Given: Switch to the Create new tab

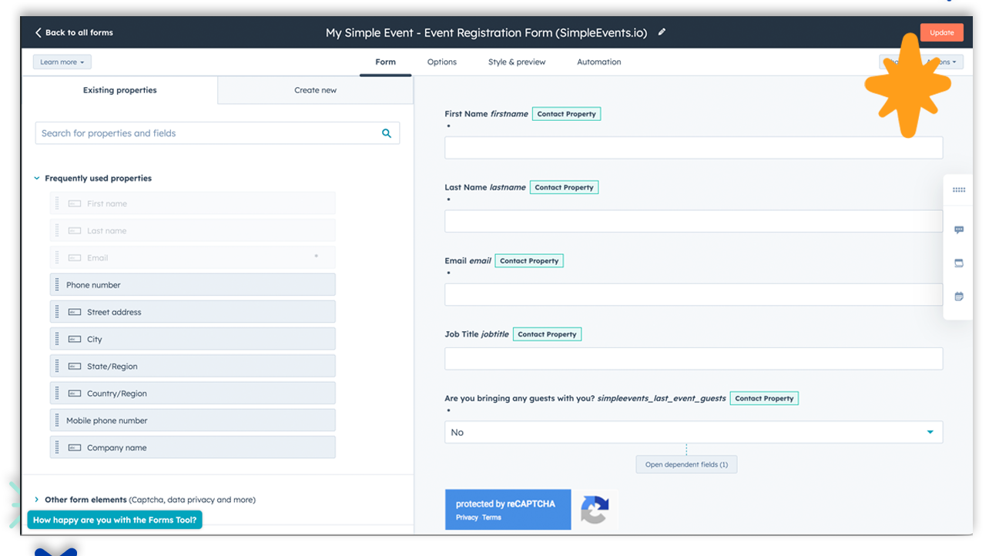Looking at the screenshot, I should pos(315,90).
